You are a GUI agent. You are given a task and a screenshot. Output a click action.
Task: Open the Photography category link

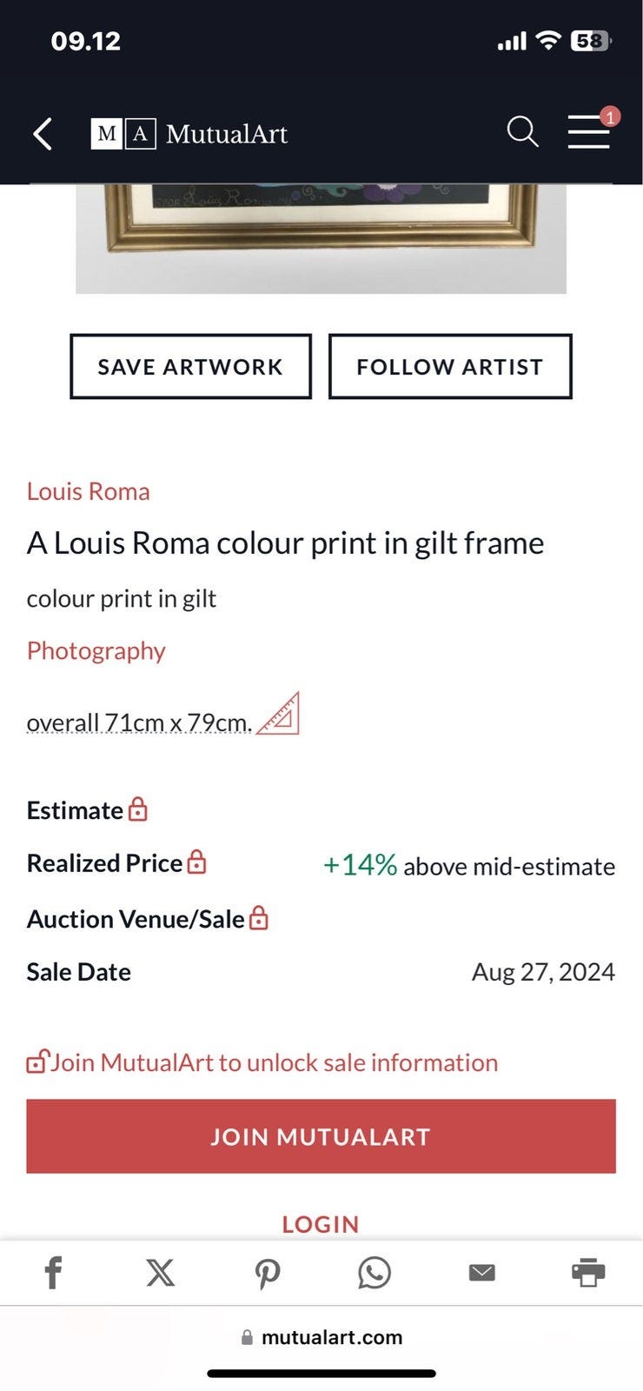[96, 650]
